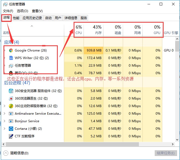Click the Antimalware Service Executable icon

point(11,114)
